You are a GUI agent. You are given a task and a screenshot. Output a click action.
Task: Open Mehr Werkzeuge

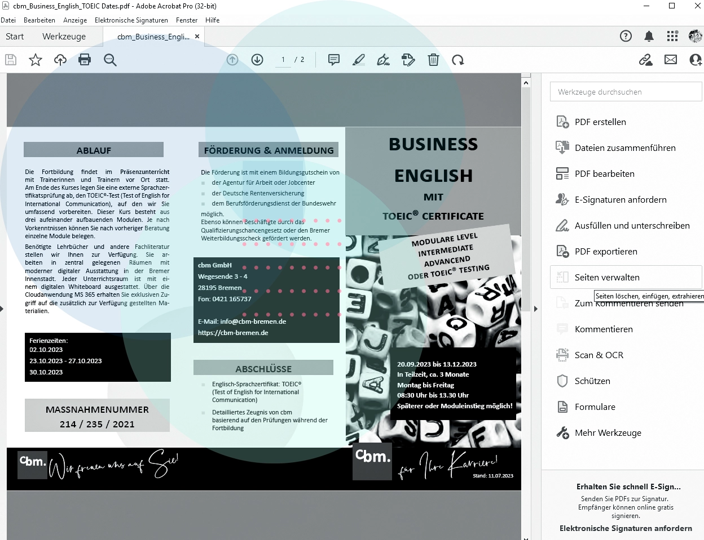626,433
